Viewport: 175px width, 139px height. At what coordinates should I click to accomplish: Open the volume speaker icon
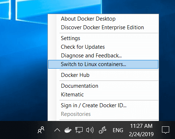point(90,130)
